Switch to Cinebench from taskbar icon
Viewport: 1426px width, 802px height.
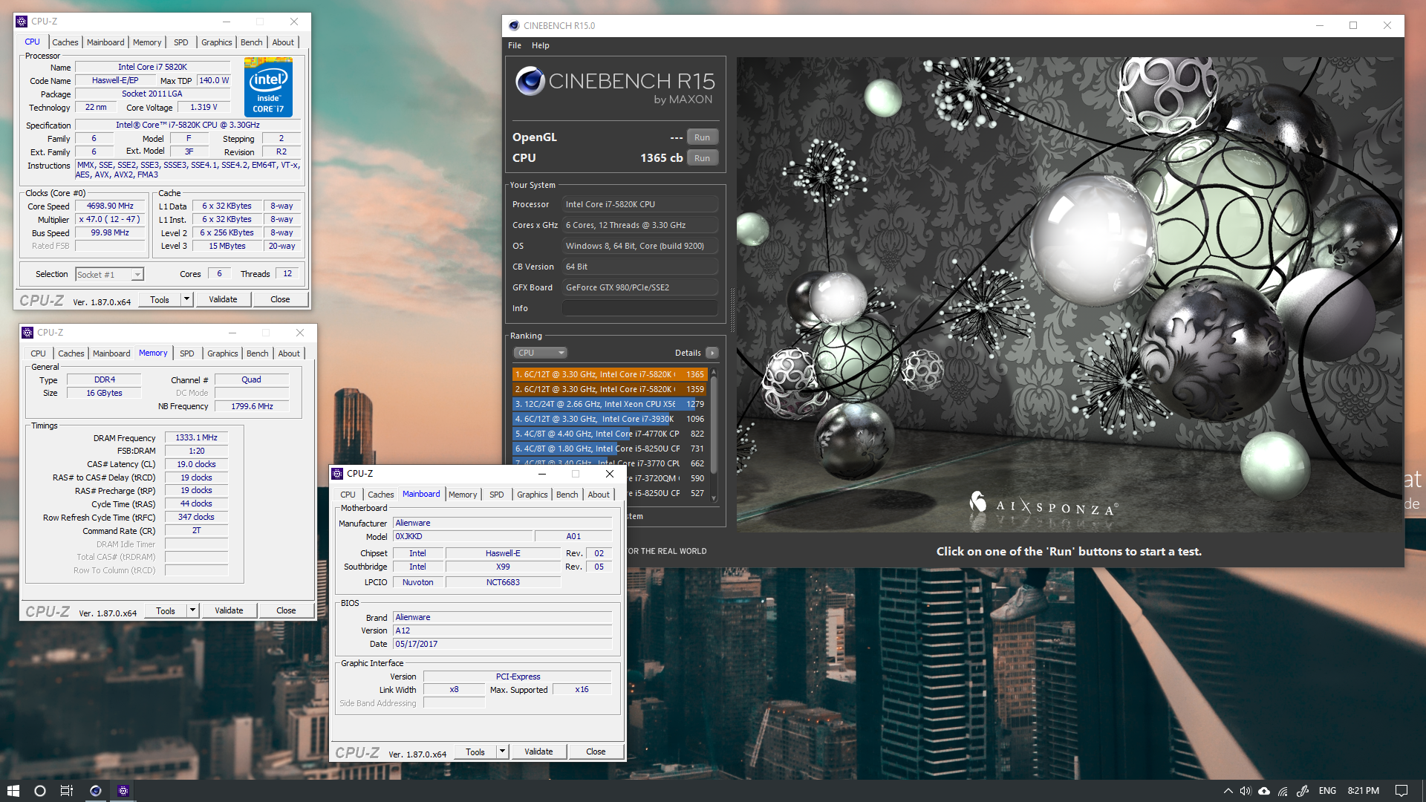[x=95, y=791]
